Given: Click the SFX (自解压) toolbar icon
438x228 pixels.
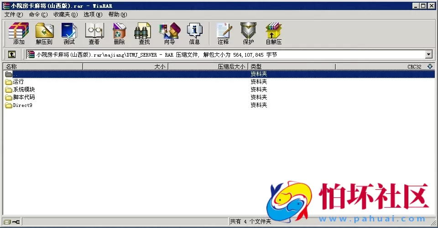Looking at the screenshot, I should coord(273,34).
